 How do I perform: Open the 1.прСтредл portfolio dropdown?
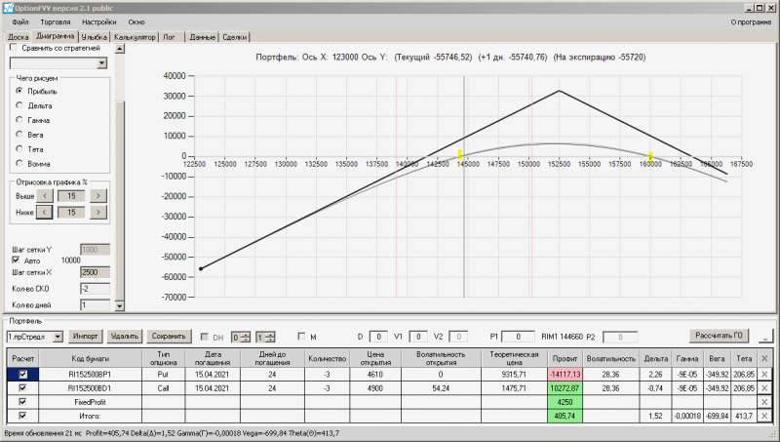pyautogui.click(x=58, y=337)
